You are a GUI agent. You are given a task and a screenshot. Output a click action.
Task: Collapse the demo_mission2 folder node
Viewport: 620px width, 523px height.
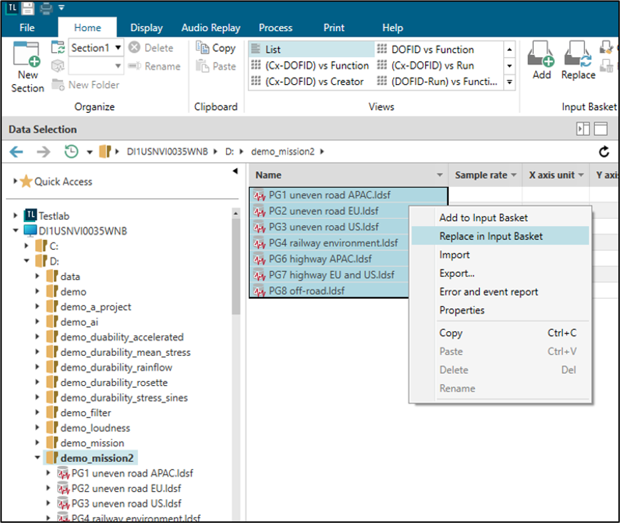(x=38, y=458)
